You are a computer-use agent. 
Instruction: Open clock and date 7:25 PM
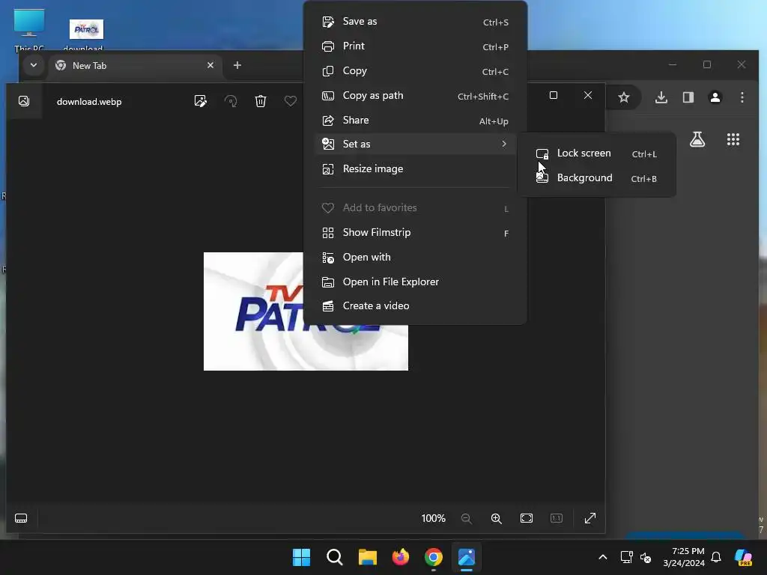[x=684, y=557]
